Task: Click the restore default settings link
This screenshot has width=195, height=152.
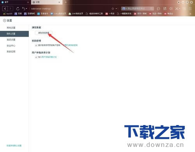Action: [14, 146]
